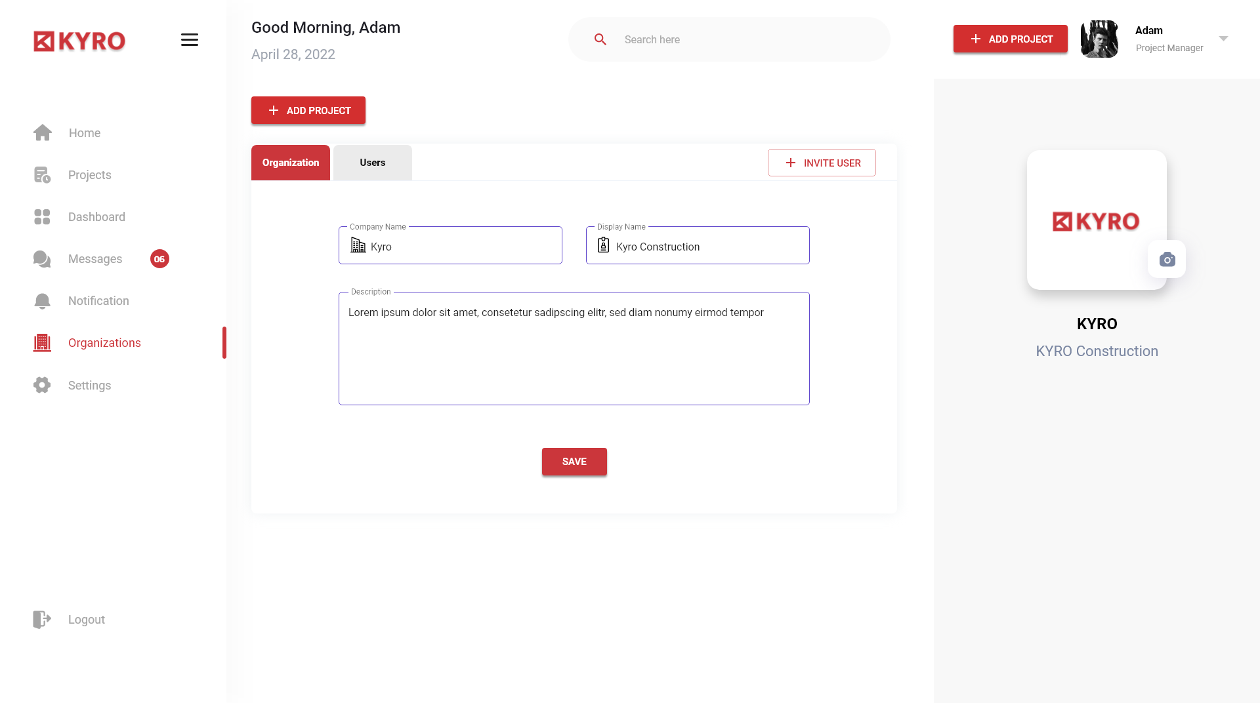This screenshot has width=1260, height=703.
Task: Open the hamburger menu icon
Action: click(190, 40)
